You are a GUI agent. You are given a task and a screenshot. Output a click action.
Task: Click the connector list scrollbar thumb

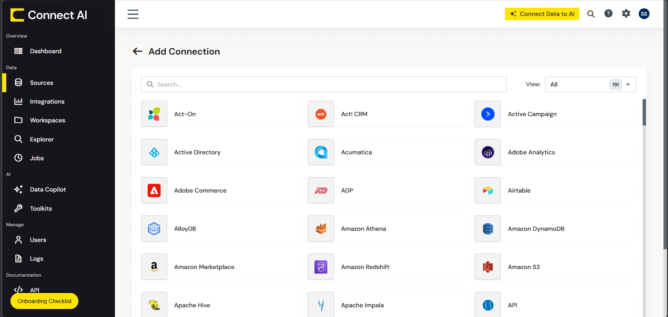tap(644, 112)
